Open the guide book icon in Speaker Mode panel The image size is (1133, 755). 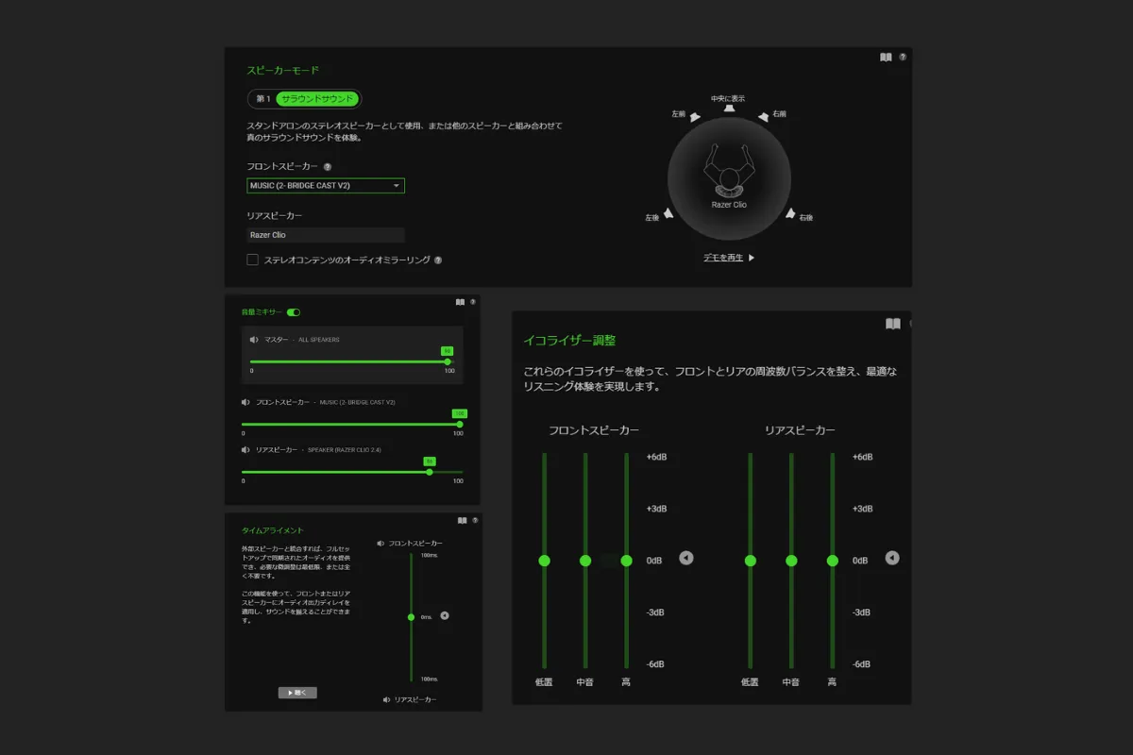click(x=886, y=58)
